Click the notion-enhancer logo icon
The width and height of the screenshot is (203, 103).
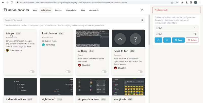5,10
